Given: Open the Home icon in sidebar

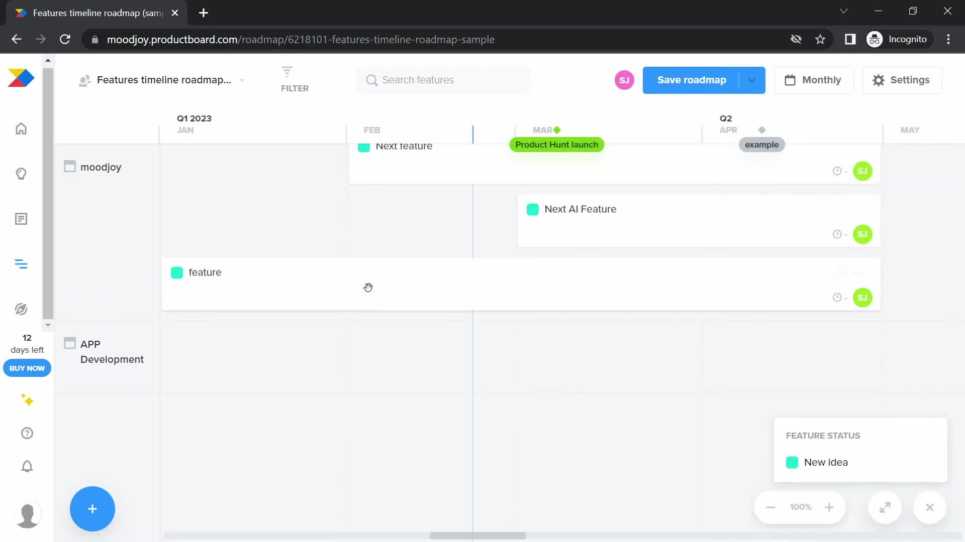Looking at the screenshot, I should 21,128.
